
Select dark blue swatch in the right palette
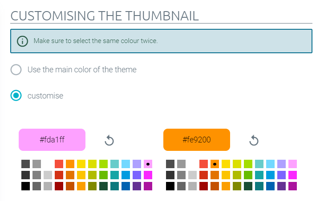pyautogui.click(x=270, y=186)
